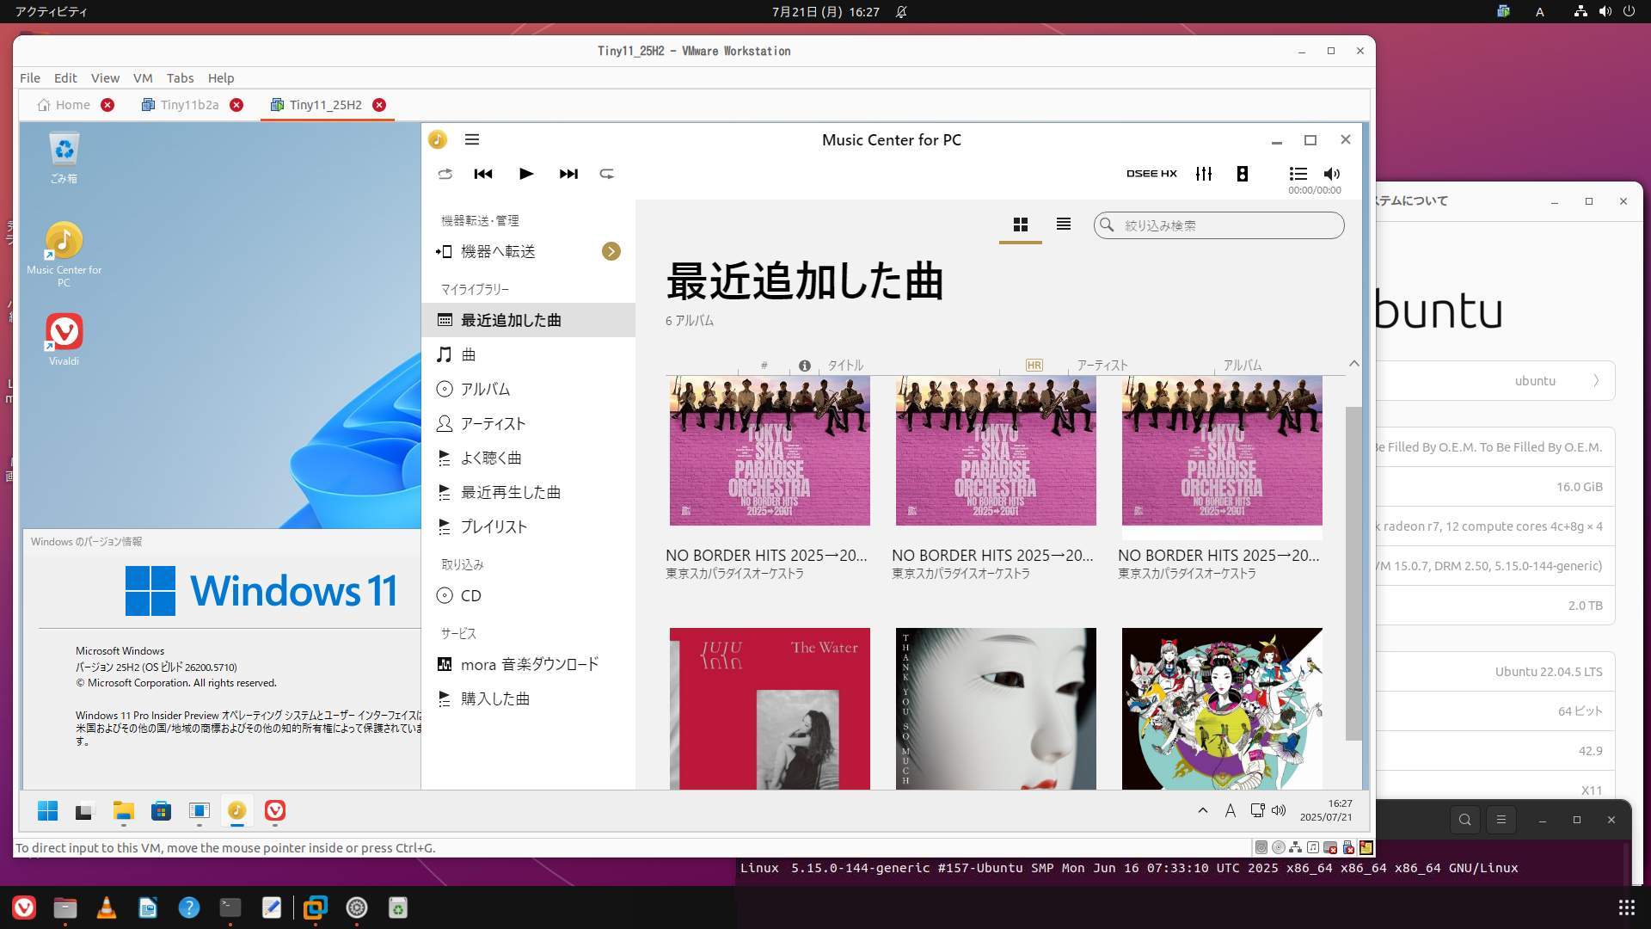Image resolution: width=1651 pixels, height=929 pixels.
Task: Launch VLC from the Ubuntu dock
Action: point(107,907)
